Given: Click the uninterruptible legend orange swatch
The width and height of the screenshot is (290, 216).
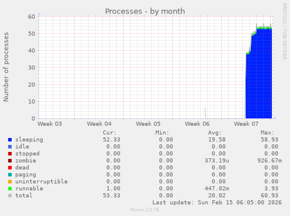Looking at the screenshot, I should pos(10,182).
